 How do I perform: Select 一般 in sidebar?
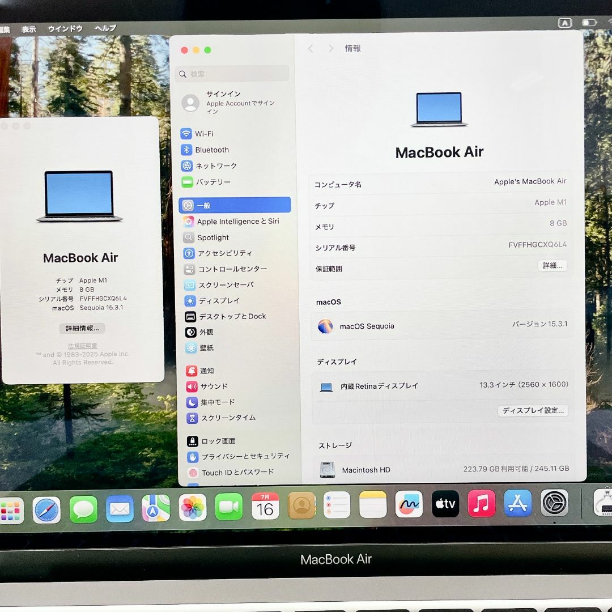[235, 205]
